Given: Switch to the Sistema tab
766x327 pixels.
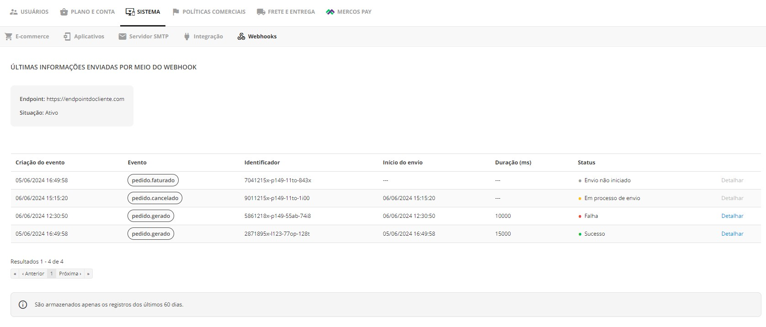Looking at the screenshot, I should 143,12.
